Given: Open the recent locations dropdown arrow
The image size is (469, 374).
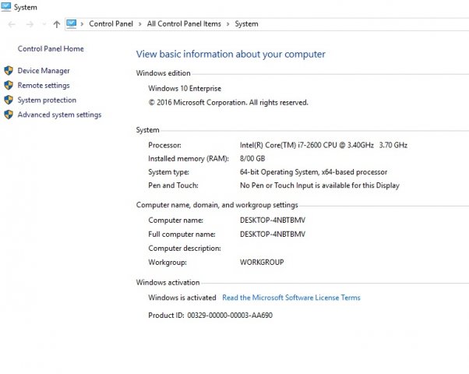Looking at the screenshot, I should (x=41, y=24).
